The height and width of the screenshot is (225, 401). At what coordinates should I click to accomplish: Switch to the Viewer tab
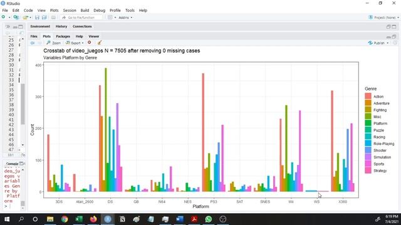coord(94,36)
